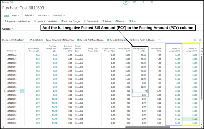Click Calculate Charges action
204x129 pixels.
71,21
